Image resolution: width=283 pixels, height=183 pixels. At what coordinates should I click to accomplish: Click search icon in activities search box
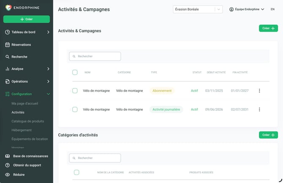(74, 57)
